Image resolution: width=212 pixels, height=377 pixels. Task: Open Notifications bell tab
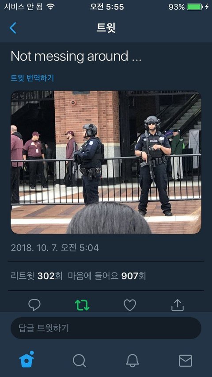coord(132,361)
